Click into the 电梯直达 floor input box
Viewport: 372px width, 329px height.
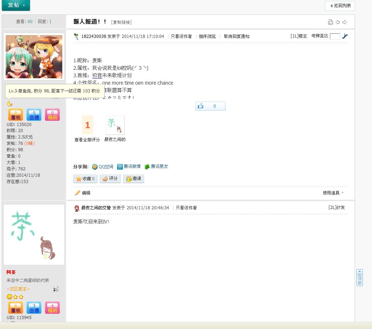335,36
